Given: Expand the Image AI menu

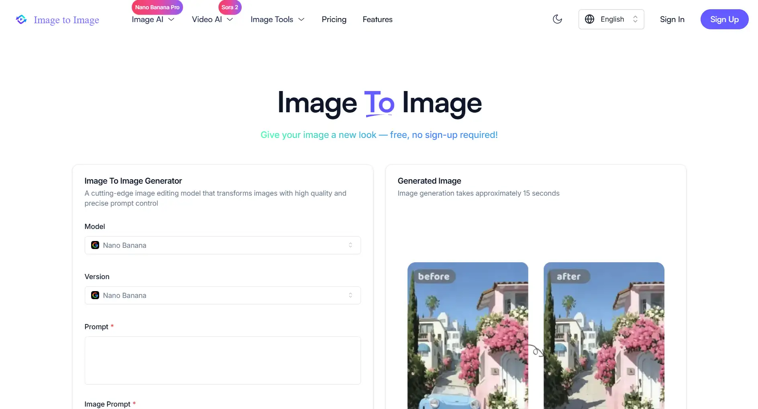Looking at the screenshot, I should click(x=153, y=19).
